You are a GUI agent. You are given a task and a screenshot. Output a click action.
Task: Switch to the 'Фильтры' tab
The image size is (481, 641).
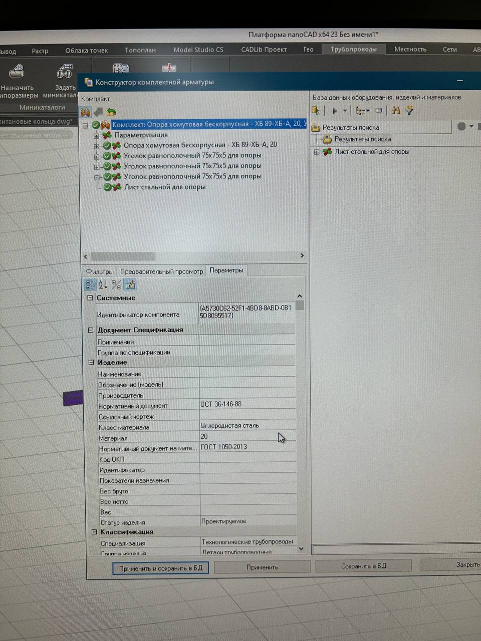click(99, 271)
